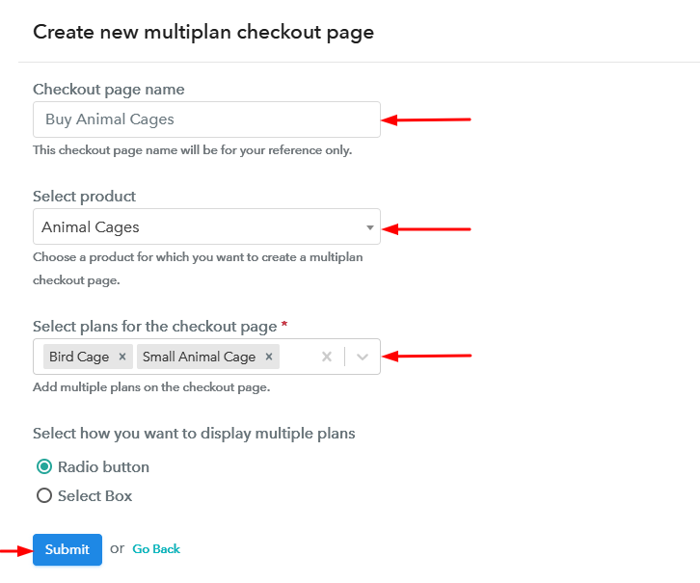700x583 pixels.
Task: Follow the Go Back link
Action: click(x=156, y=549)
